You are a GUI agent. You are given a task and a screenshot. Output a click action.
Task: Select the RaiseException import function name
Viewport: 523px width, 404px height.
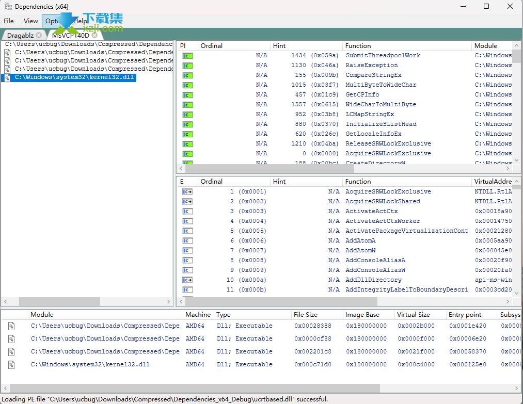click(x=372, y=66)
